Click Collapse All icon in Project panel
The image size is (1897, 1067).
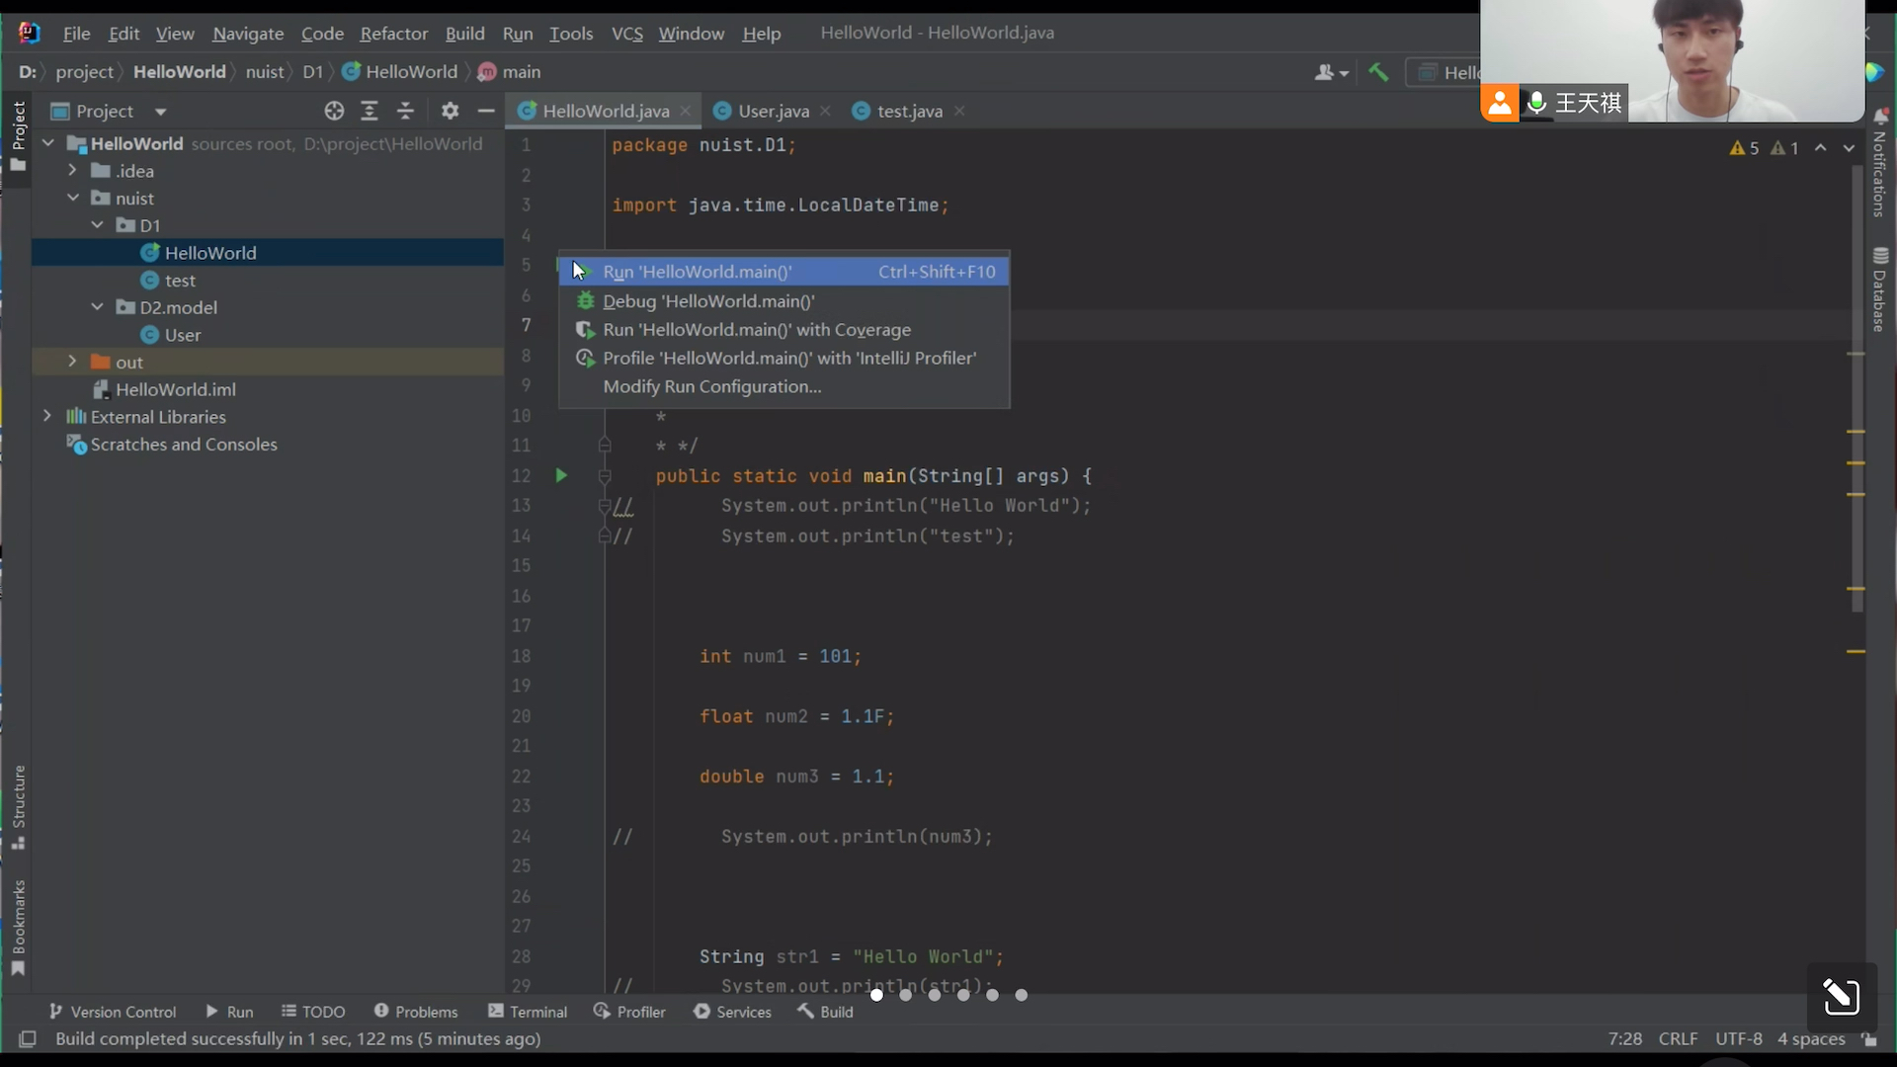point(405,111)
